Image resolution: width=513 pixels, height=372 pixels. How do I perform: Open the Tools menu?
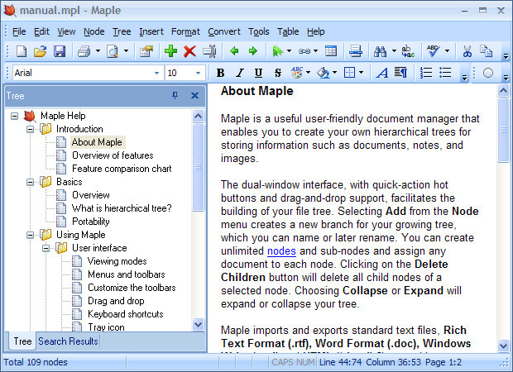coord(258,31)
